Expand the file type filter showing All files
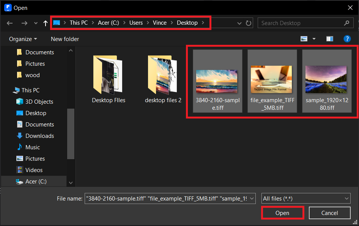Viewport: 359px width, 226px height. 305,198
